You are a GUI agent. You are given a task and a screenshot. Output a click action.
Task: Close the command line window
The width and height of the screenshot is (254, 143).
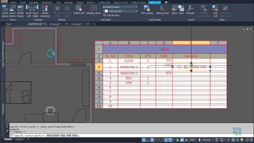pyautogui.click(x=7, y=127)
